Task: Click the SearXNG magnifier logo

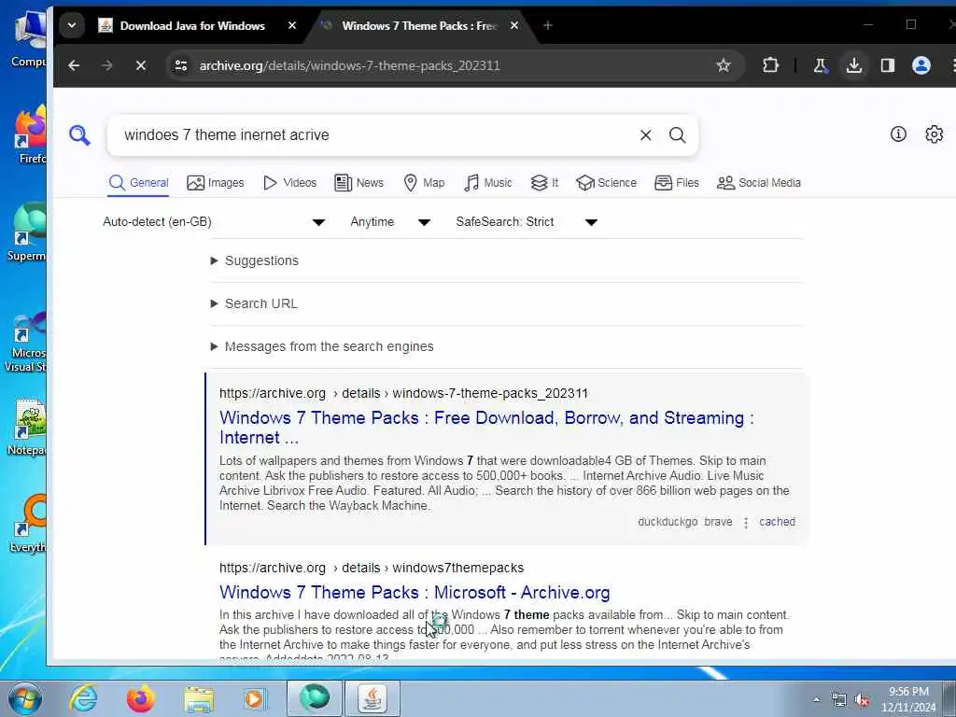Action: tap(79, 134)
